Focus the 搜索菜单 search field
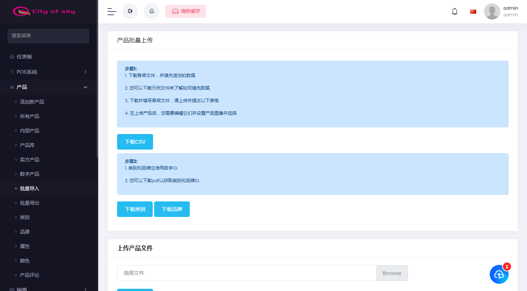This screenshot has width=527, height=291. (x=48, y=36)
